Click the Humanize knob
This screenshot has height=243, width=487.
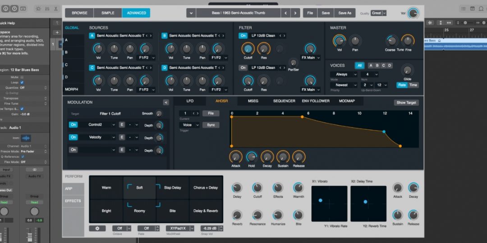point(278,215)
